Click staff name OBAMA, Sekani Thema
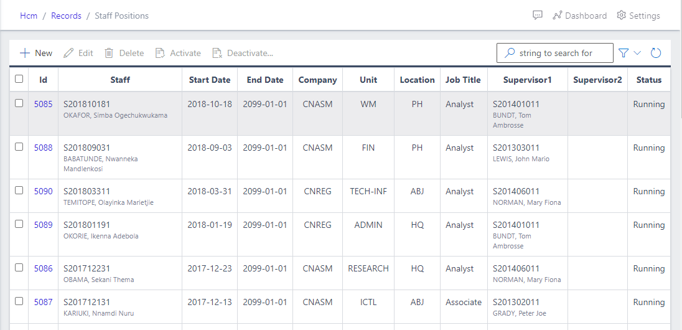 99,280
